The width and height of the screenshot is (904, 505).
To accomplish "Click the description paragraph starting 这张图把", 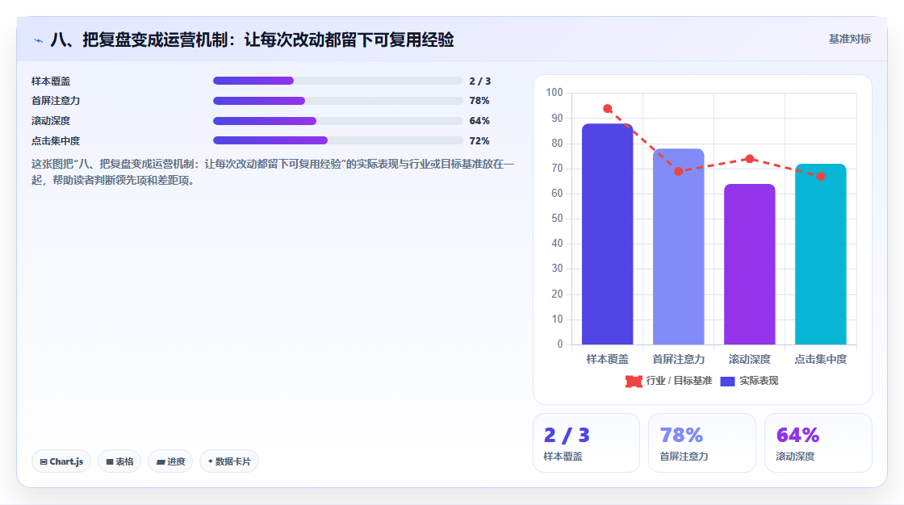I will (x=273, y=172).
